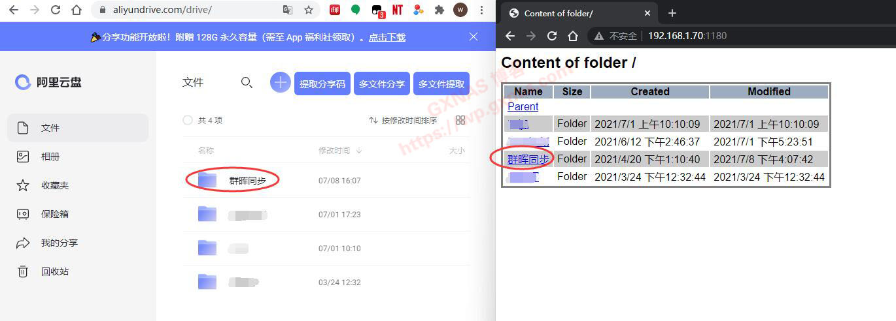Click the 多文件提取 button
896x321 pixels.
441,84
